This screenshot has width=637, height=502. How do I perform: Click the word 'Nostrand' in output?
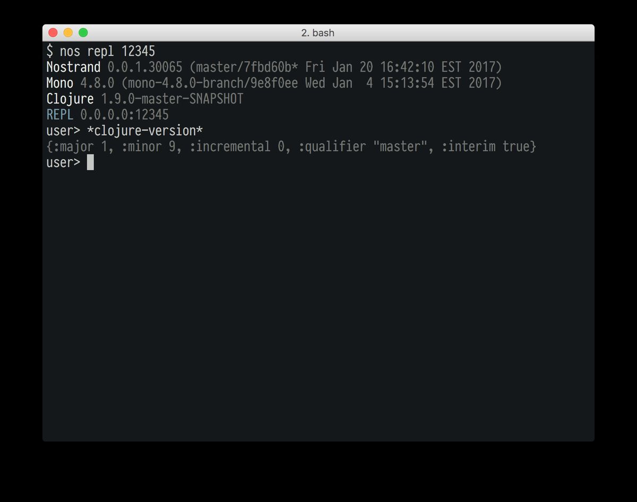[x=73, y=67]
